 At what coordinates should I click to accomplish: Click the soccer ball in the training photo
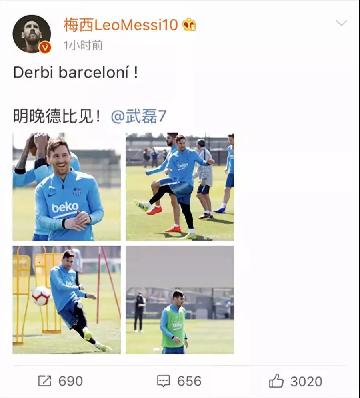(x=41, y=296)
